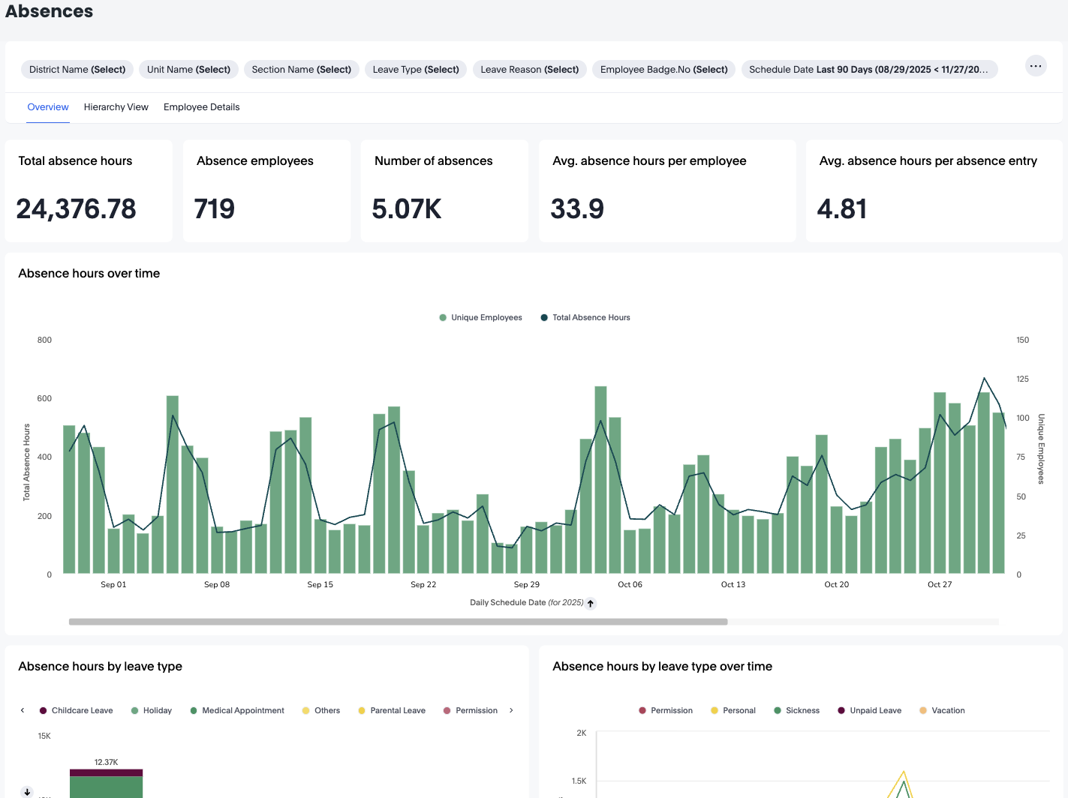1068x798 pixels.
Task: Click the horizontal chart scrollbar thumb
Action: (398, 622)
